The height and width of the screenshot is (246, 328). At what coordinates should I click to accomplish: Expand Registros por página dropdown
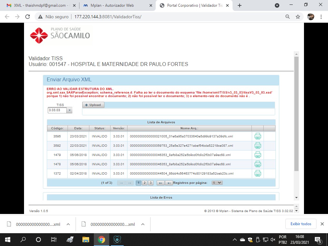coord(217,183)
